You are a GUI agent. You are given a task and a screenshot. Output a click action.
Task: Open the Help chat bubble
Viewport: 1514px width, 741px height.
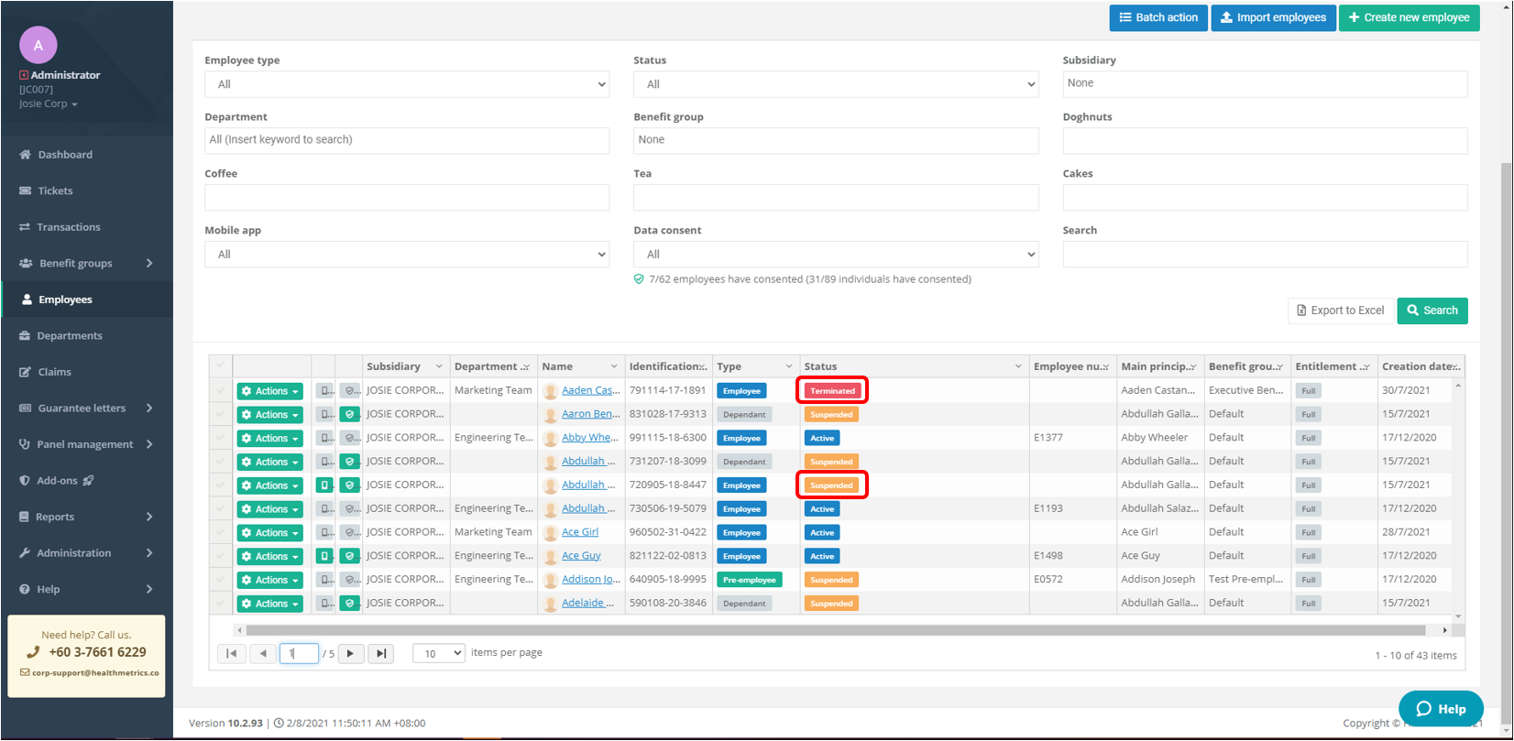coord(1441,708)
